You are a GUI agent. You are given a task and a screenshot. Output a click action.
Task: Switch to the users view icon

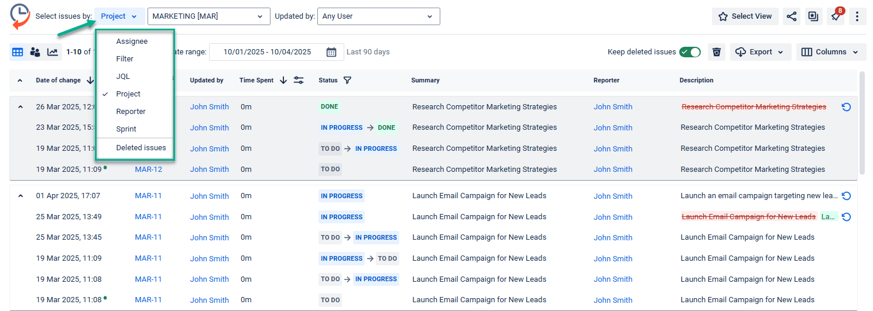click(35, 52)
